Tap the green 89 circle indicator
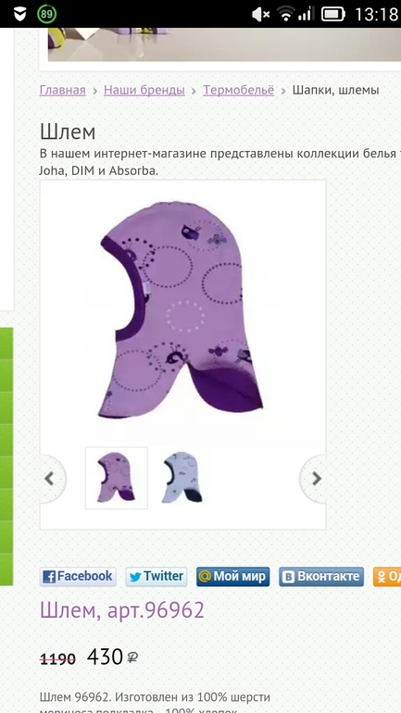This screenshot has height=713, width=401. [x=46, y=14]
